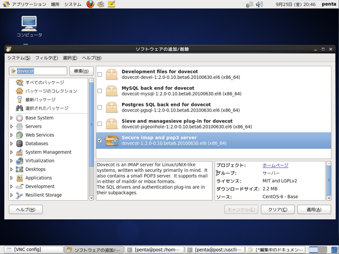Click the Databases cylinder icon
This screenshot has width=339, height=254.
(x=19, y=143)
